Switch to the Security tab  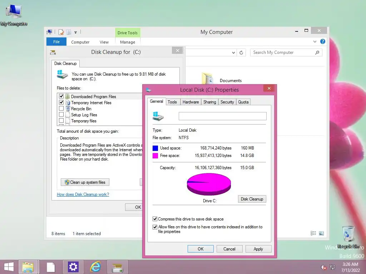point(227,102)
